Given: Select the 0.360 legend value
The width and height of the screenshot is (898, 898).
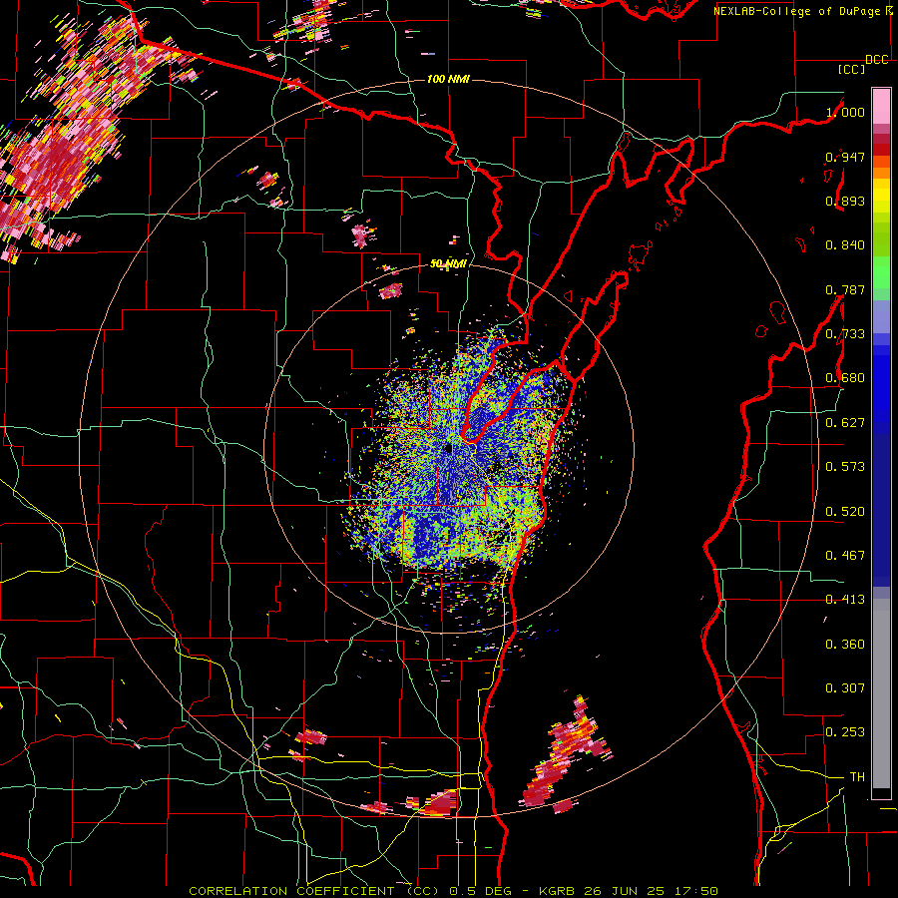Looking at the screenshot, I should [845, 645].
